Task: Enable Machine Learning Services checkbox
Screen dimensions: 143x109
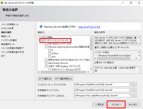Action: click(x=46, y=47)
